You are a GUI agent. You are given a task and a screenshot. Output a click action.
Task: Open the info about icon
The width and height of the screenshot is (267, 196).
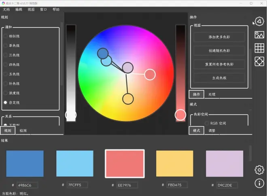click(x=259, y=183)
